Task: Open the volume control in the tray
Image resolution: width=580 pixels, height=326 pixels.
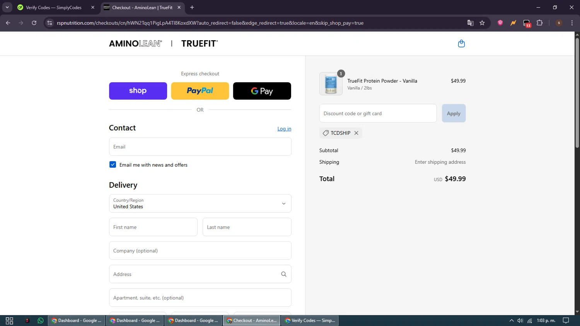Action: (x=520, y=321)
